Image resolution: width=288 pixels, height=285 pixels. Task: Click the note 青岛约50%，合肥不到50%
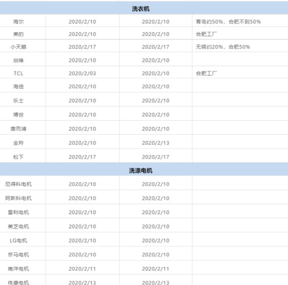228,22
